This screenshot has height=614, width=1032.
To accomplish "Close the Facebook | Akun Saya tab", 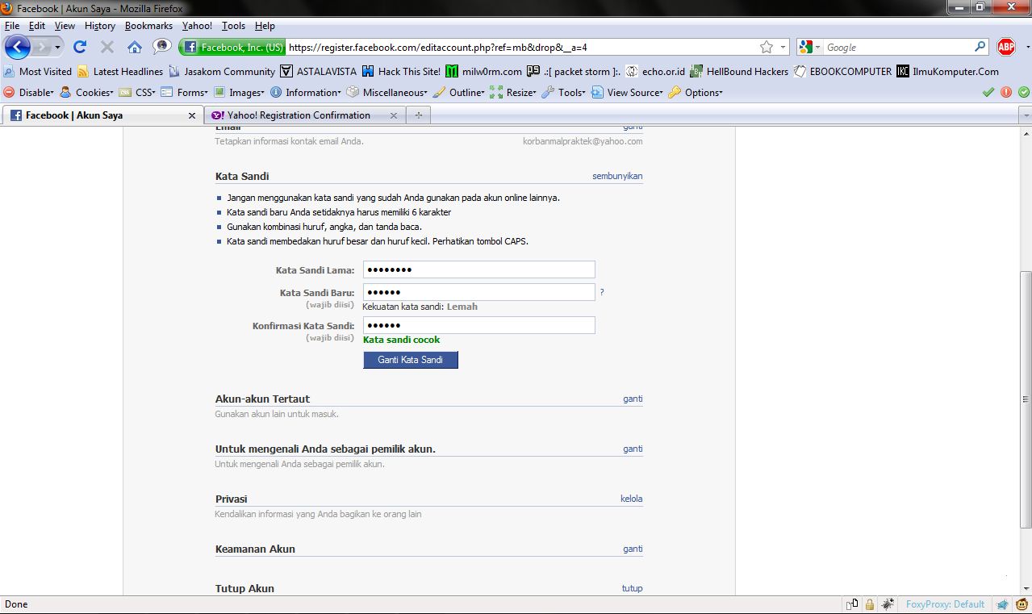I will point(192,115).
